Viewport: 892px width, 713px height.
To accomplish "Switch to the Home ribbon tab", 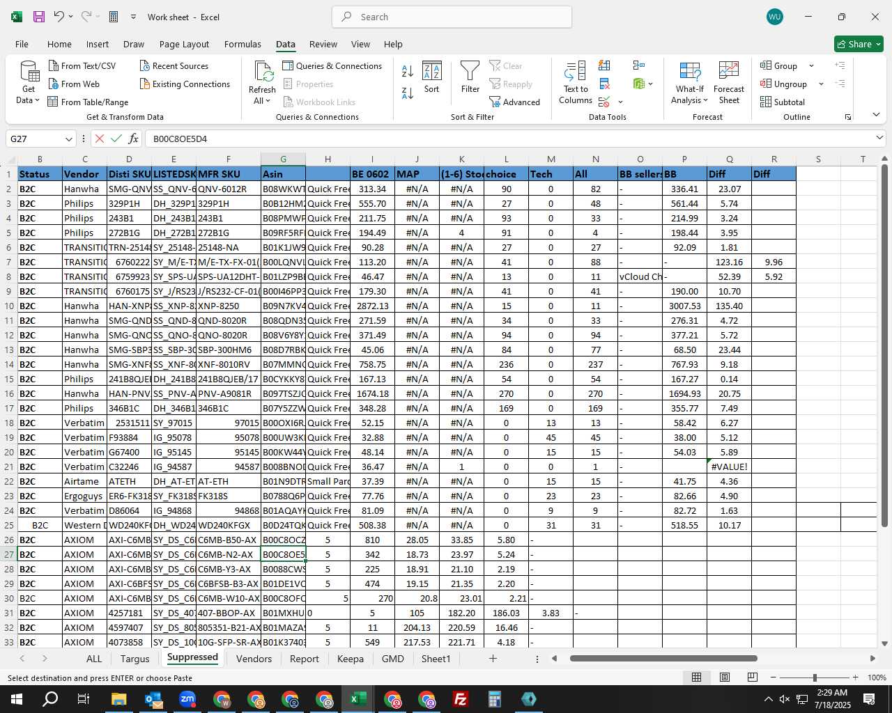I will tap(59, 44).
